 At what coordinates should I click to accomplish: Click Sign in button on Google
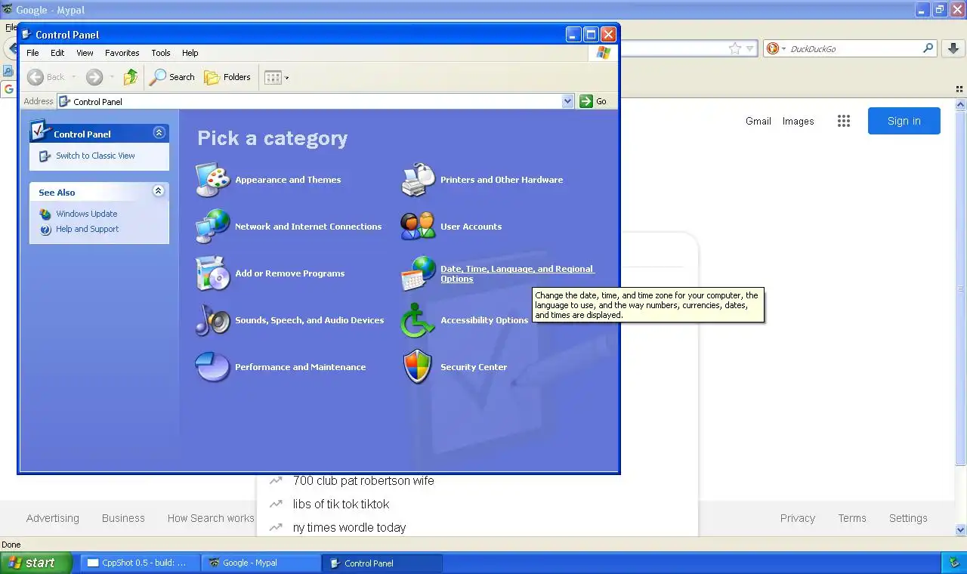coord(904,121)
